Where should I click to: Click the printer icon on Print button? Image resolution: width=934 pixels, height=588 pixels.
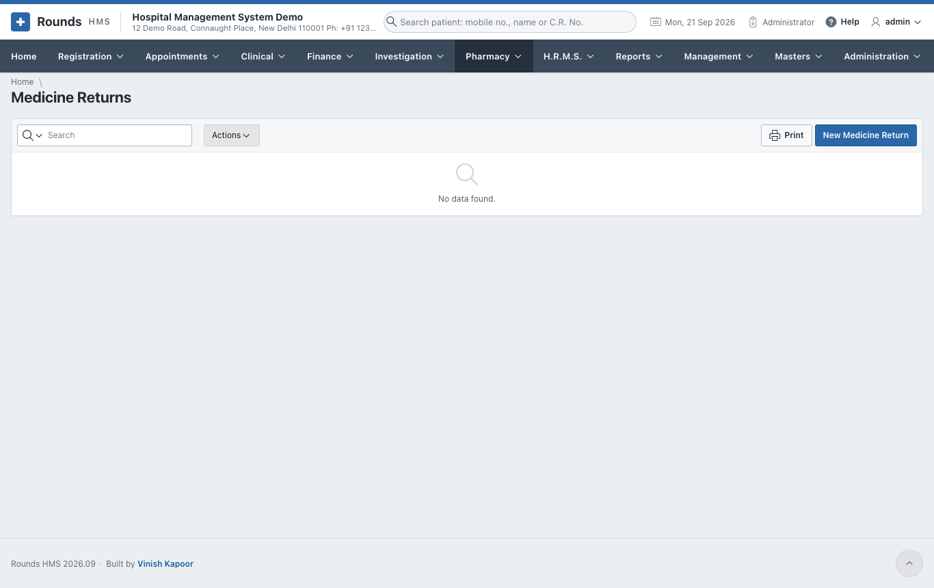coord(775,135)
